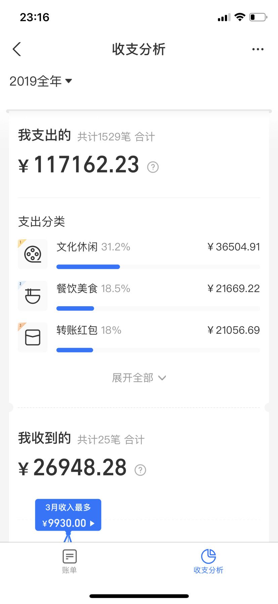
Task: Open the three-dot more options menu
Action: (x=258, y=49)
